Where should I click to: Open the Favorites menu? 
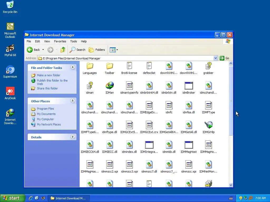tap(60, 41)
